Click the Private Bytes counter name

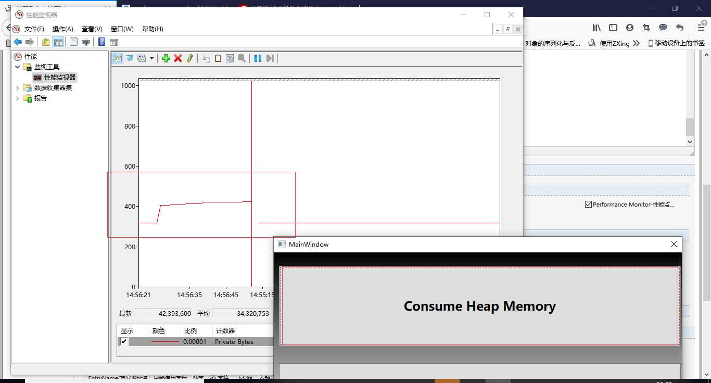coord(234,342)
